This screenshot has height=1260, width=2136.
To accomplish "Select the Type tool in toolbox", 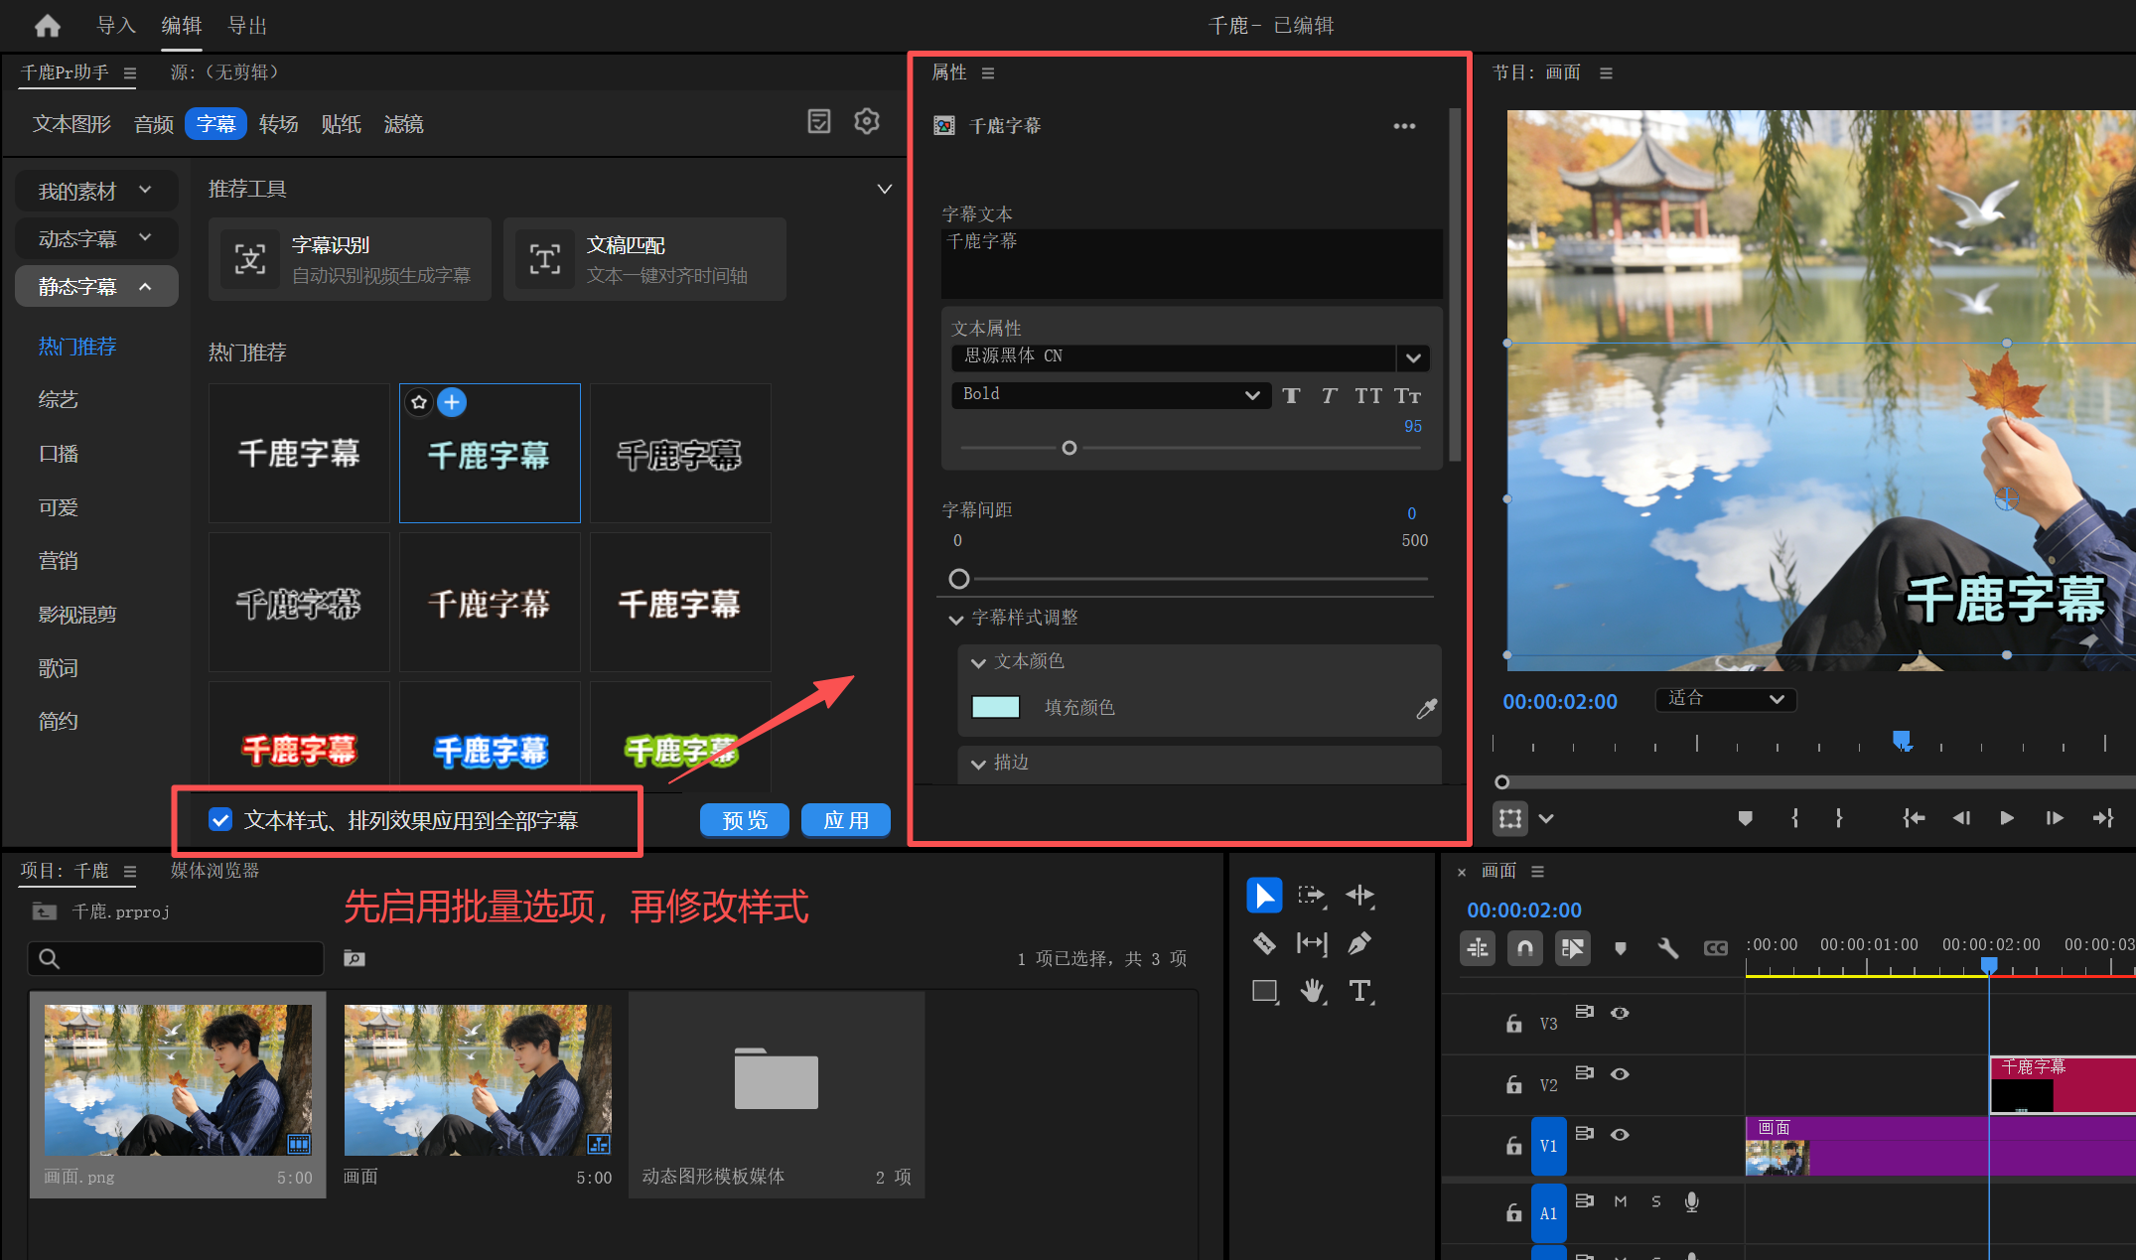I will click(x=1359, y=991).
